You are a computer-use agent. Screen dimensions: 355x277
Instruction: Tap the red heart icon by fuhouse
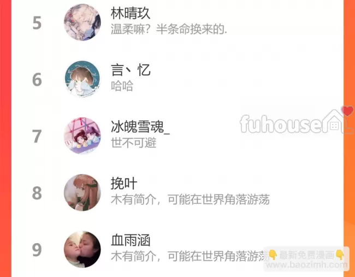347,111
